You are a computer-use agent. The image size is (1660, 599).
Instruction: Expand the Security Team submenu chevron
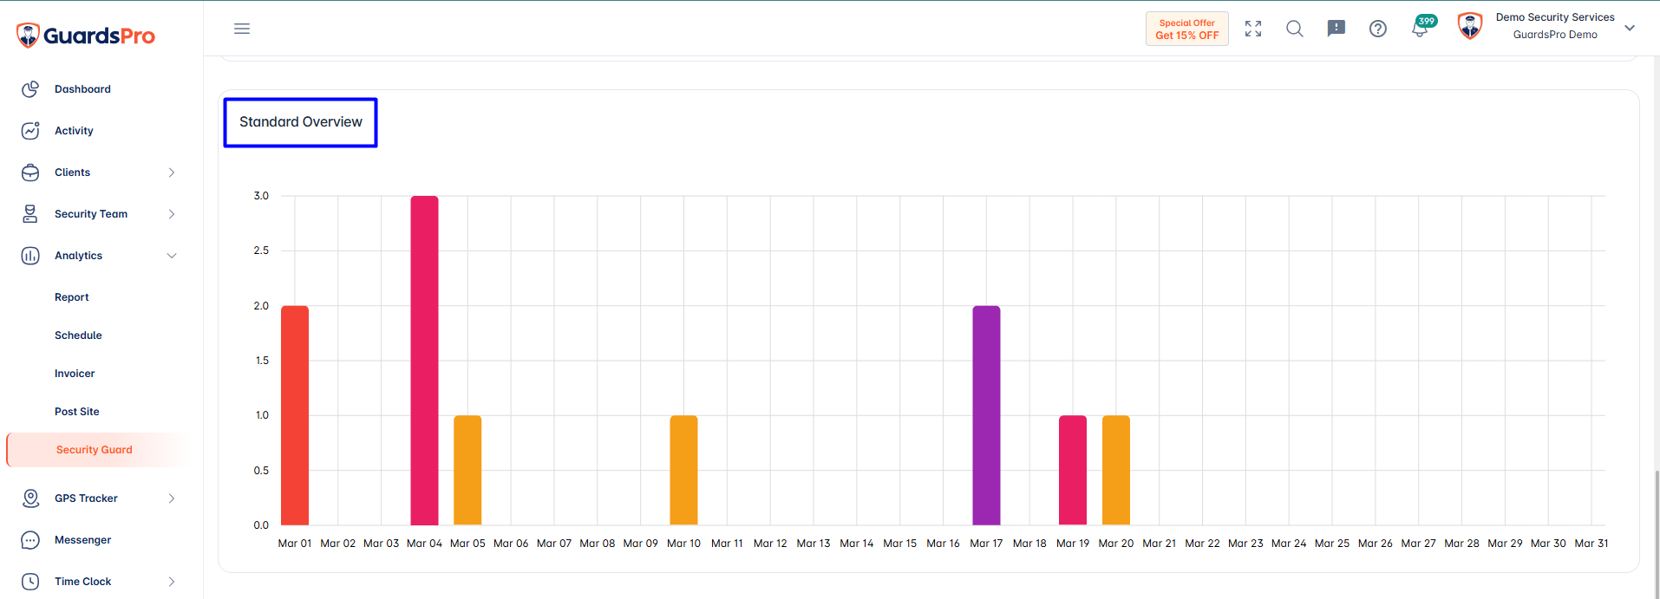(172, 214)
